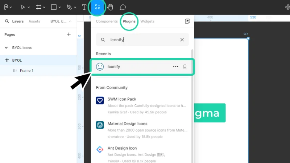Viewport: 290px width, 163px height.
Task: Click the Pages header label
Action: (x=10, y=34)
